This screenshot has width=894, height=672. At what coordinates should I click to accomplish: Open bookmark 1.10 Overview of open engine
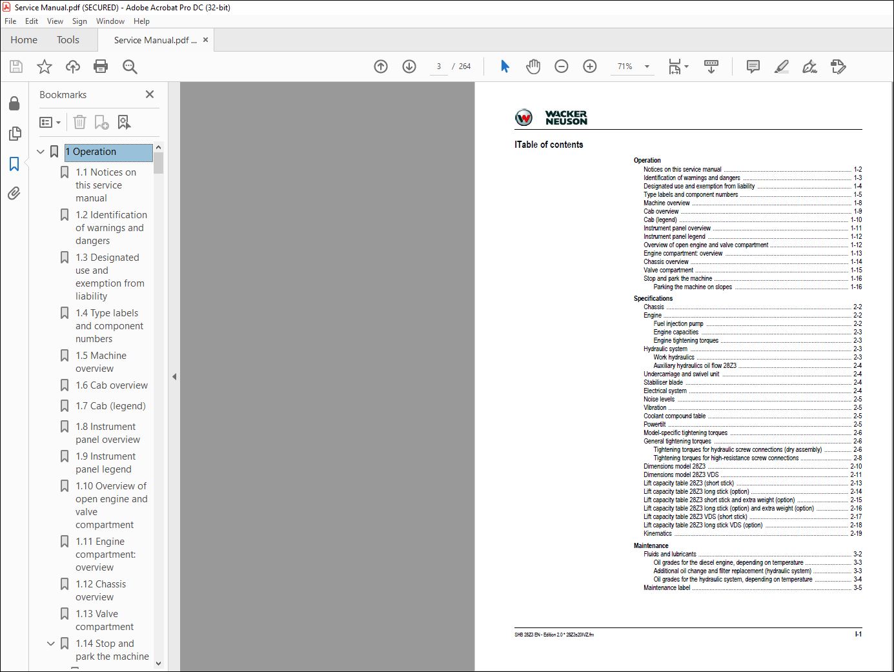pyautogui.click(x=111, y=505)
